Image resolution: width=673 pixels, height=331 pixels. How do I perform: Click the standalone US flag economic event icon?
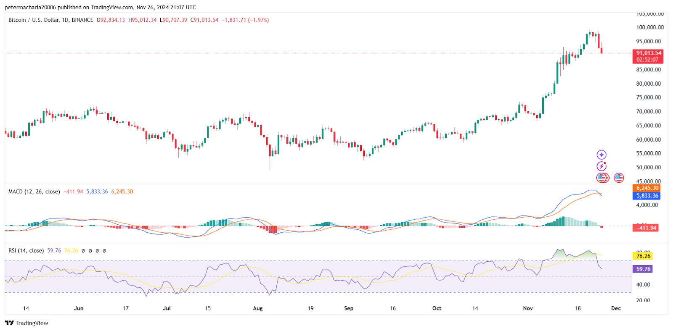[x=619, y=178]
